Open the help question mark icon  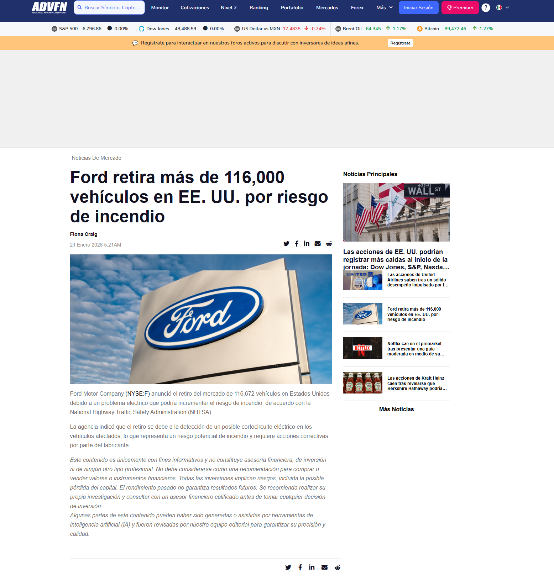(x=486, y=7)
